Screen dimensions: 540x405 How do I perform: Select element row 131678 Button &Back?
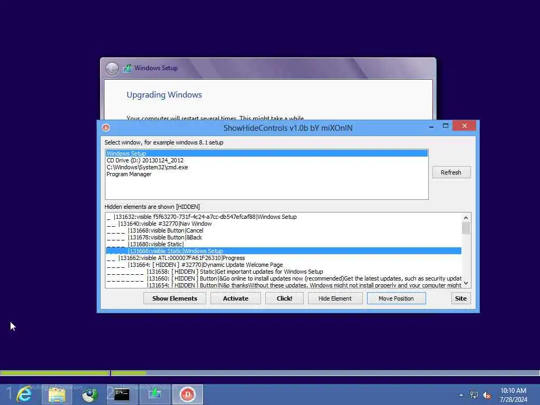click(283, 237)
